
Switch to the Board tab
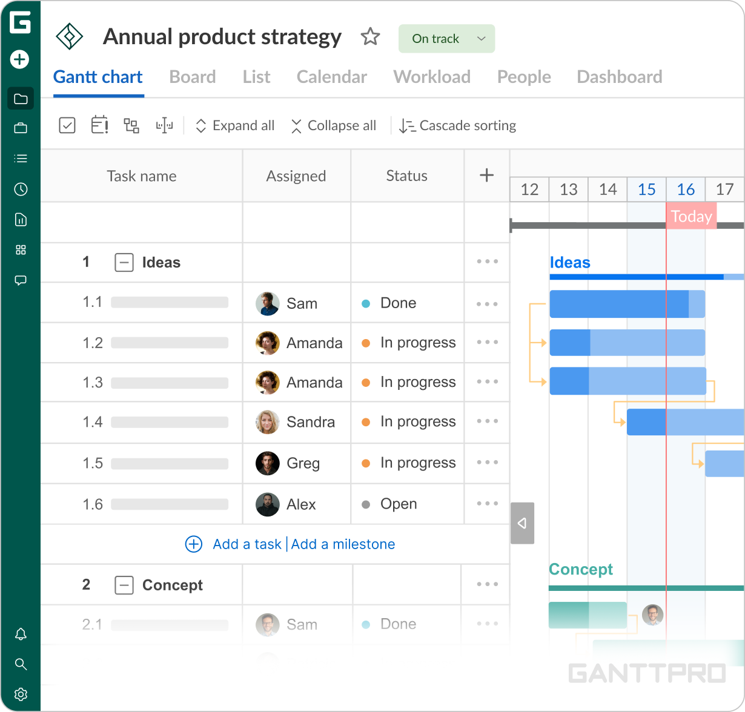coord(192,77)
